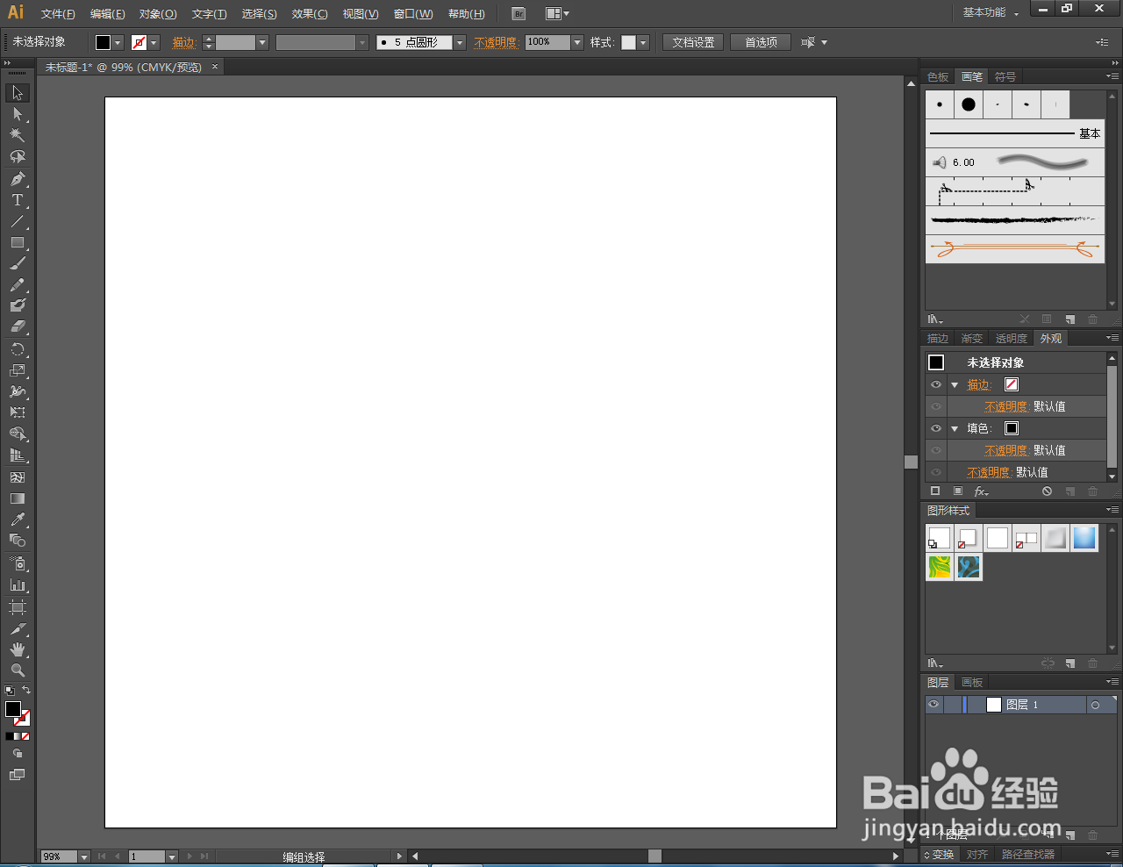Toggle visibility eye of 填色 appearance row
The width and height of the screenshot is (1123, 867).
pyautogui.click(x=936, y=428)
